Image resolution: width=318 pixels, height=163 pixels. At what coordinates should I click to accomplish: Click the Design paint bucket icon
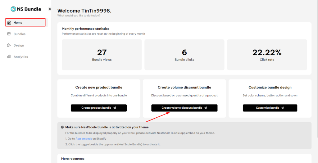tap(9, 45)
